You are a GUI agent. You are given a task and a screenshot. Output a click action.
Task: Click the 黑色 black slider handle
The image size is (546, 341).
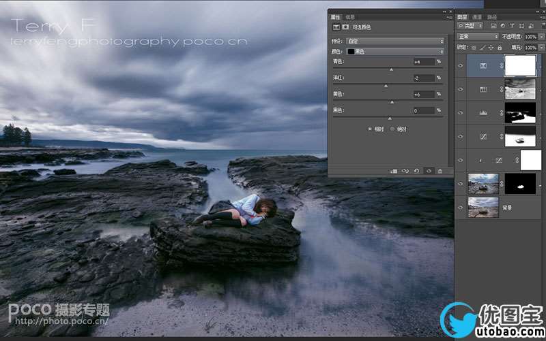[x=390, y=118]
